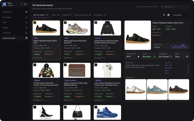
Task: Open the blue similar sneaker thumbnail
Action: (x=157, y=90)
